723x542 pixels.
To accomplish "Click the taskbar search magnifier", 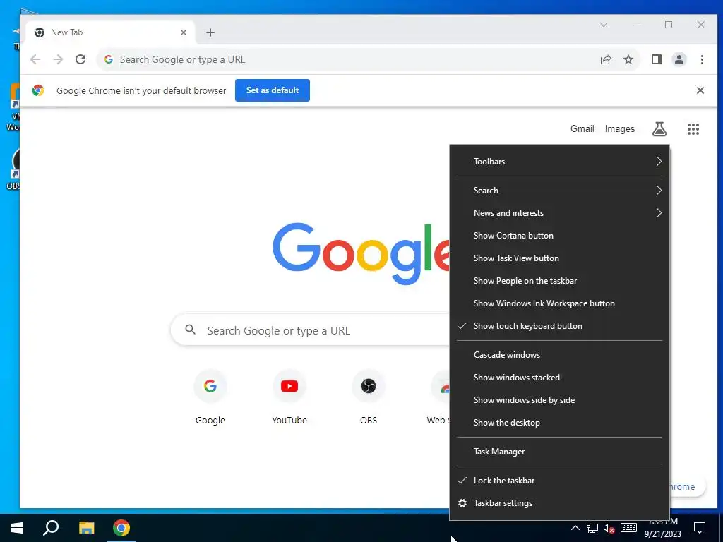I will pos(51,528).
